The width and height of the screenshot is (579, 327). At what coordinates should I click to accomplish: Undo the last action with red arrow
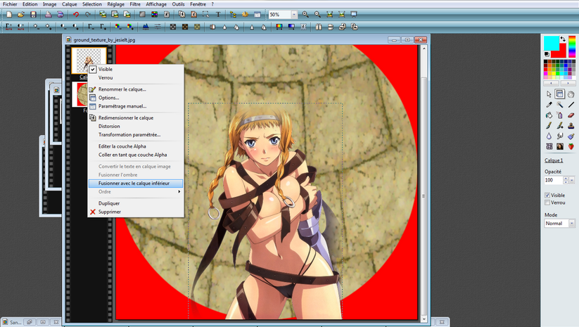[76, 14]
